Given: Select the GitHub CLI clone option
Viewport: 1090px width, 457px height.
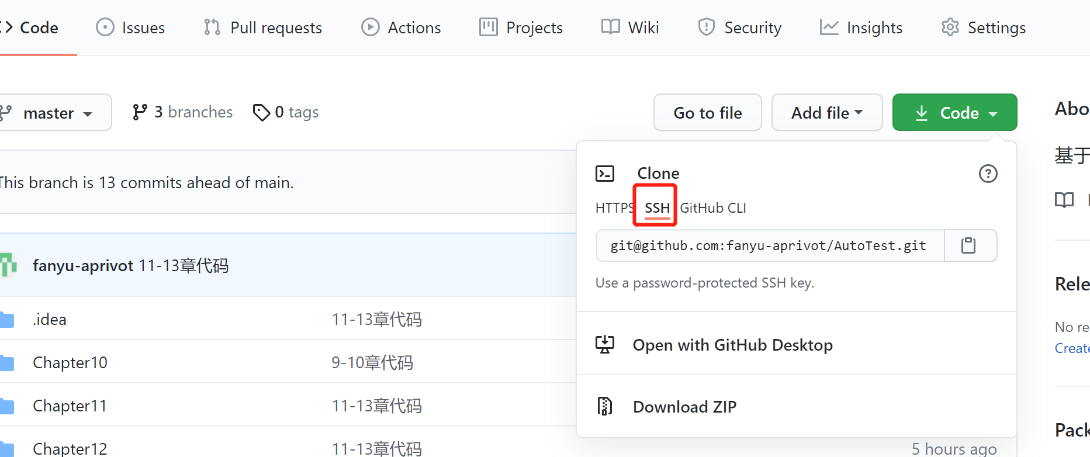Looking at the screenshot, I should (712, 207).
